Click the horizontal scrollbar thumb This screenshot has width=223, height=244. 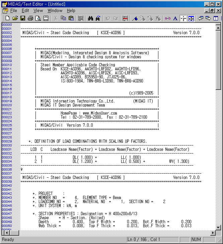14,233
